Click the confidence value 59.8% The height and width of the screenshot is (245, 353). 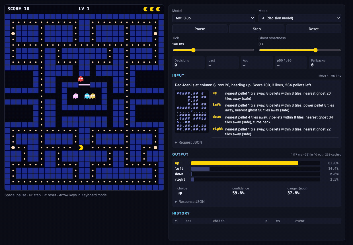tap(238, 193)
